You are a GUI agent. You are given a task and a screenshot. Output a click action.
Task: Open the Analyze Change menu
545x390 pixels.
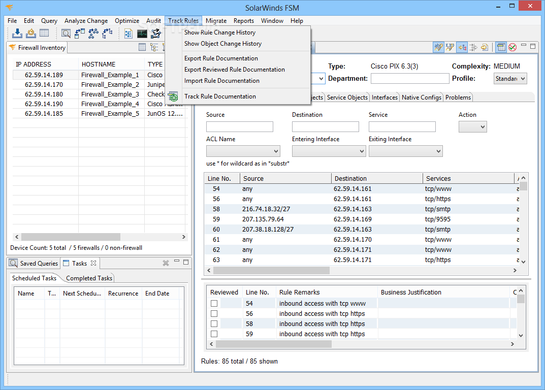86,21
